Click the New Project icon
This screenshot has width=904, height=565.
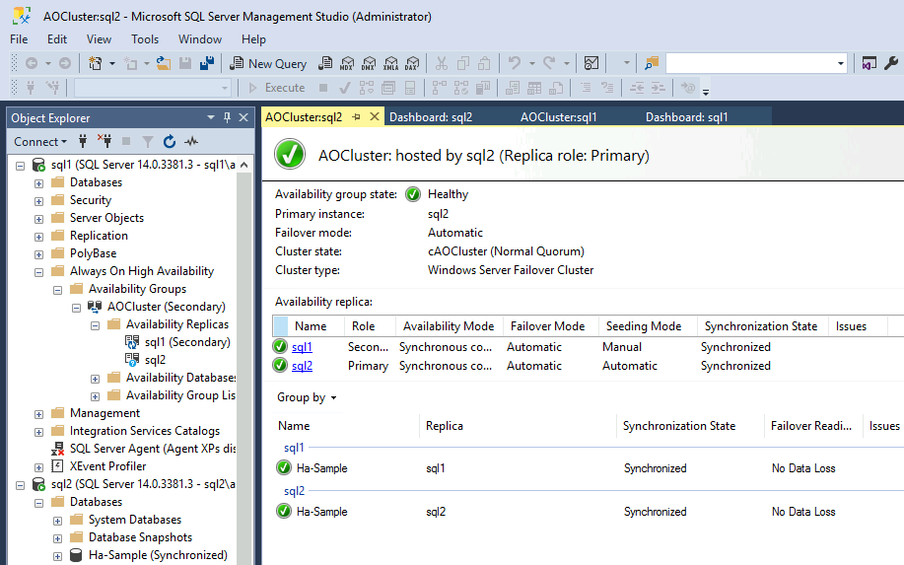pyautogui.click(x=95, y=63)
